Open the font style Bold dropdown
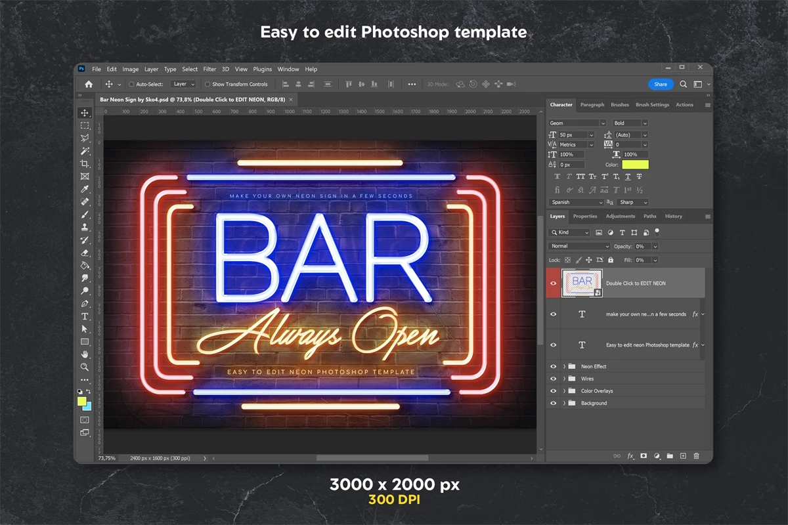 point(630,123)
